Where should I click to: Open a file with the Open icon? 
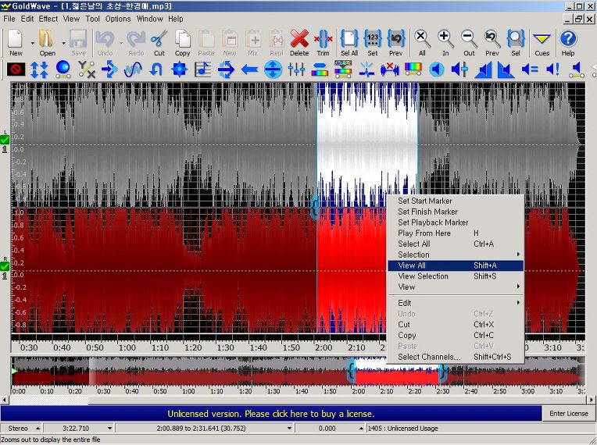47,43
